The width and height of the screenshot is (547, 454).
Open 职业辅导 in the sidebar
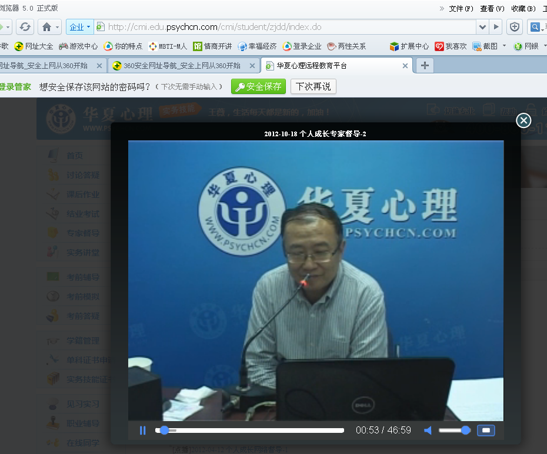point(83,423)
